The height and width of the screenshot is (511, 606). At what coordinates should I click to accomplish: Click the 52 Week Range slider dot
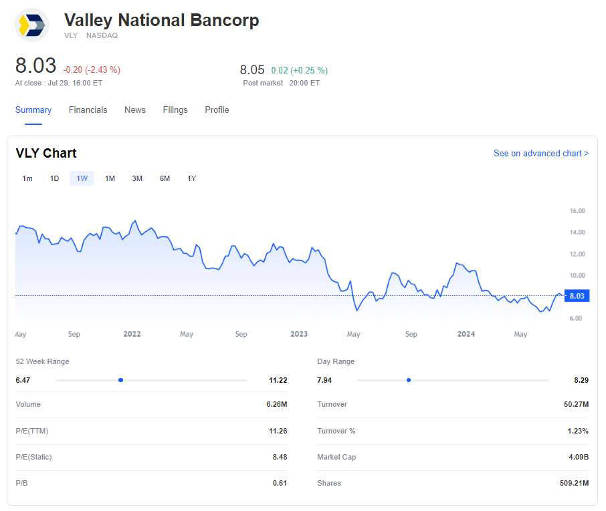pos(120,380)
